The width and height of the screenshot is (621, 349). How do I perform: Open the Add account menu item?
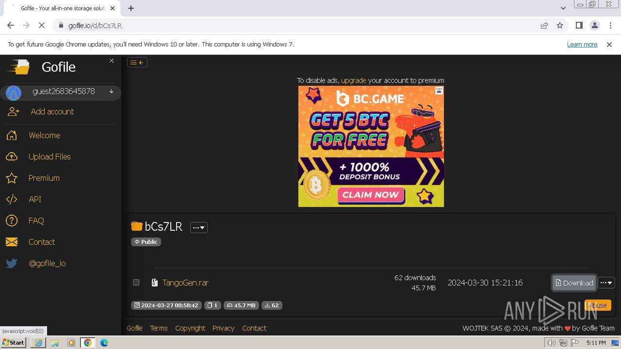click(x=52, y=111)
